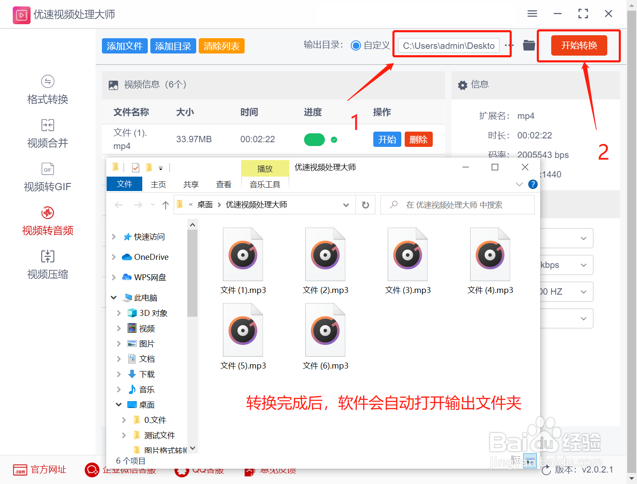Expand the quick access toolbar dropdown arrow
Image resolution: width=637 pixels, height=484 pixels.
pyautogui.click(x=161, y=169)
